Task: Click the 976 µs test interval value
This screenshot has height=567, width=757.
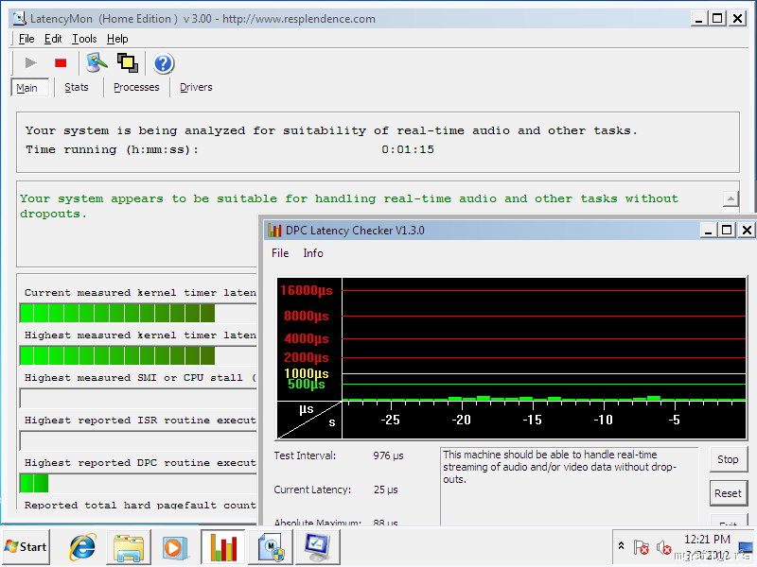Action: tap(388, 455)
